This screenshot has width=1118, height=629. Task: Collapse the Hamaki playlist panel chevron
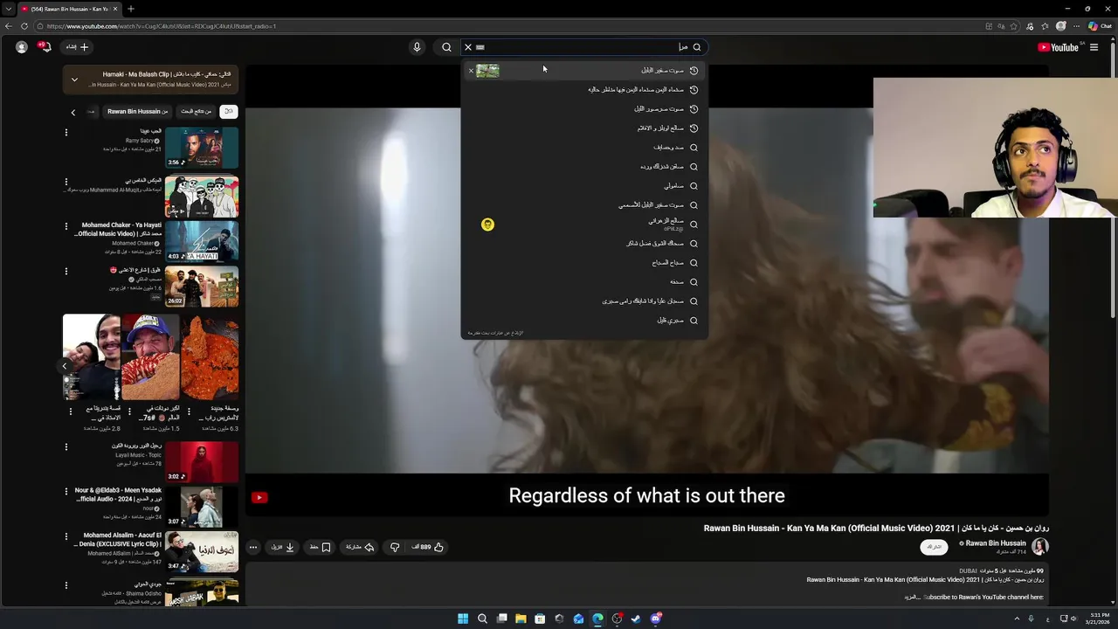(x=74, y=79)
